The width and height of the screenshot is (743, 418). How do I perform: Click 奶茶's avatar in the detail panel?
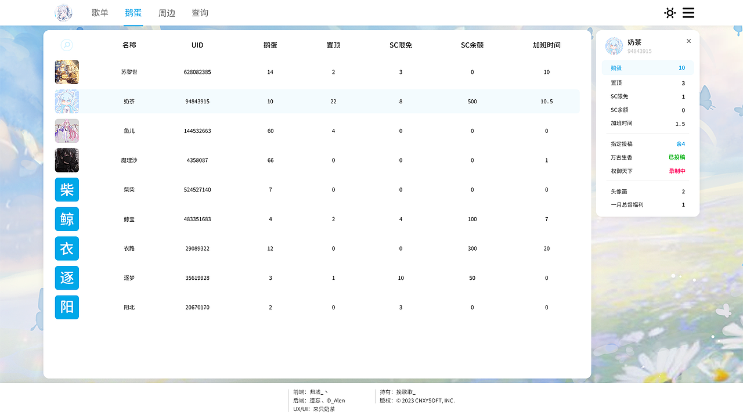[x=614, y=46]
